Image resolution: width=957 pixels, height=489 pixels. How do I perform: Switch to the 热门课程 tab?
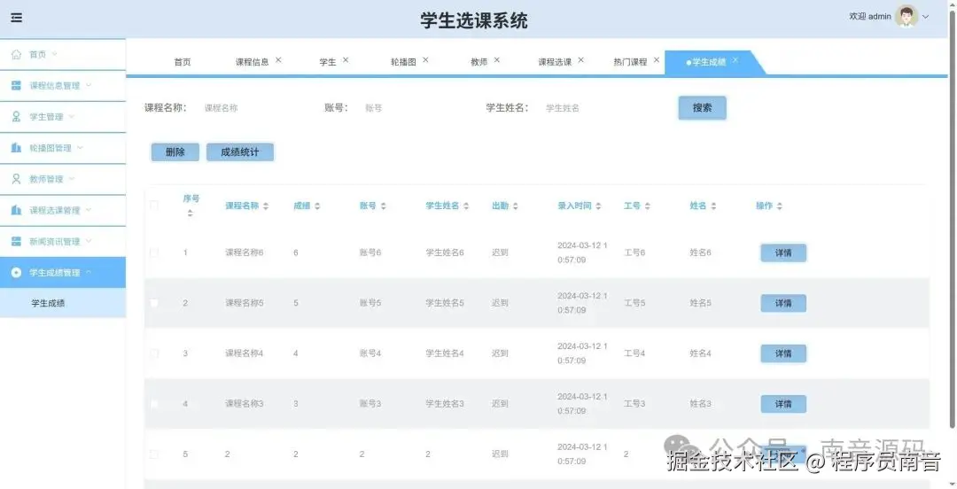point(631,62)
